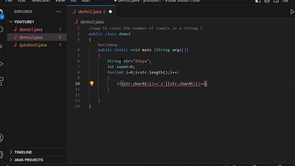Toggle panel layout icon in title bar
Viewport: 295px width, 166px height.
coord(267,1)
